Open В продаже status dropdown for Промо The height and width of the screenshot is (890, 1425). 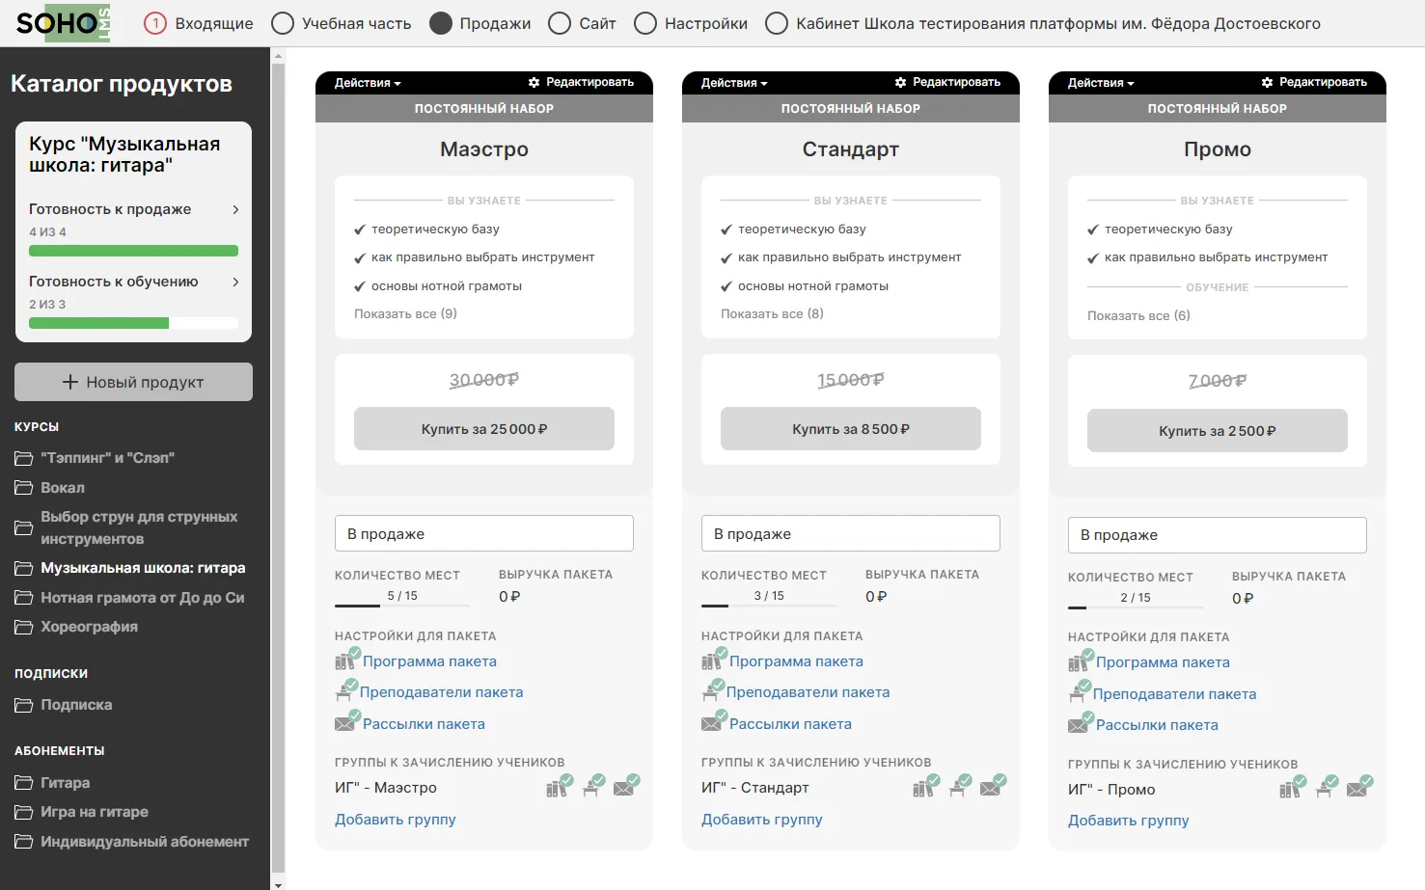pyautogui.click(x=1218, y=534)
